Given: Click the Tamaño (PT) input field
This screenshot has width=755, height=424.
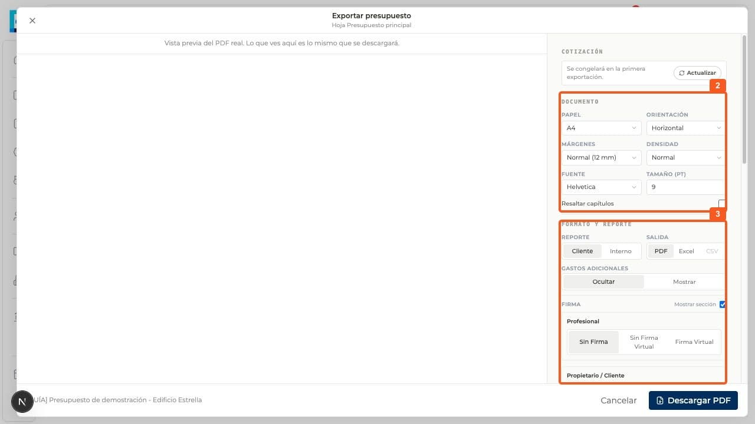Looking at the screenshot, I should [x=686, y=187].
